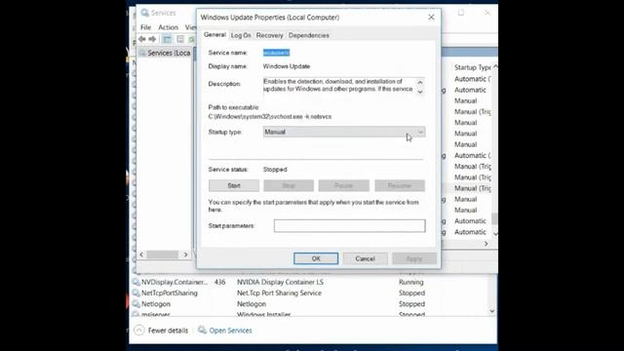Select Services (Local) node in console tree
624x351 pixels.
[165, 53]
